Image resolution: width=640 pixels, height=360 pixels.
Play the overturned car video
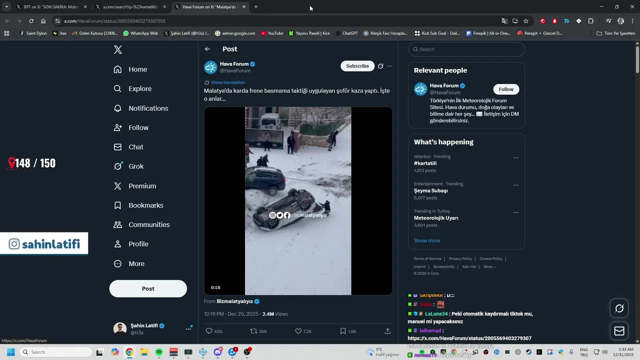tap(298, 201)
